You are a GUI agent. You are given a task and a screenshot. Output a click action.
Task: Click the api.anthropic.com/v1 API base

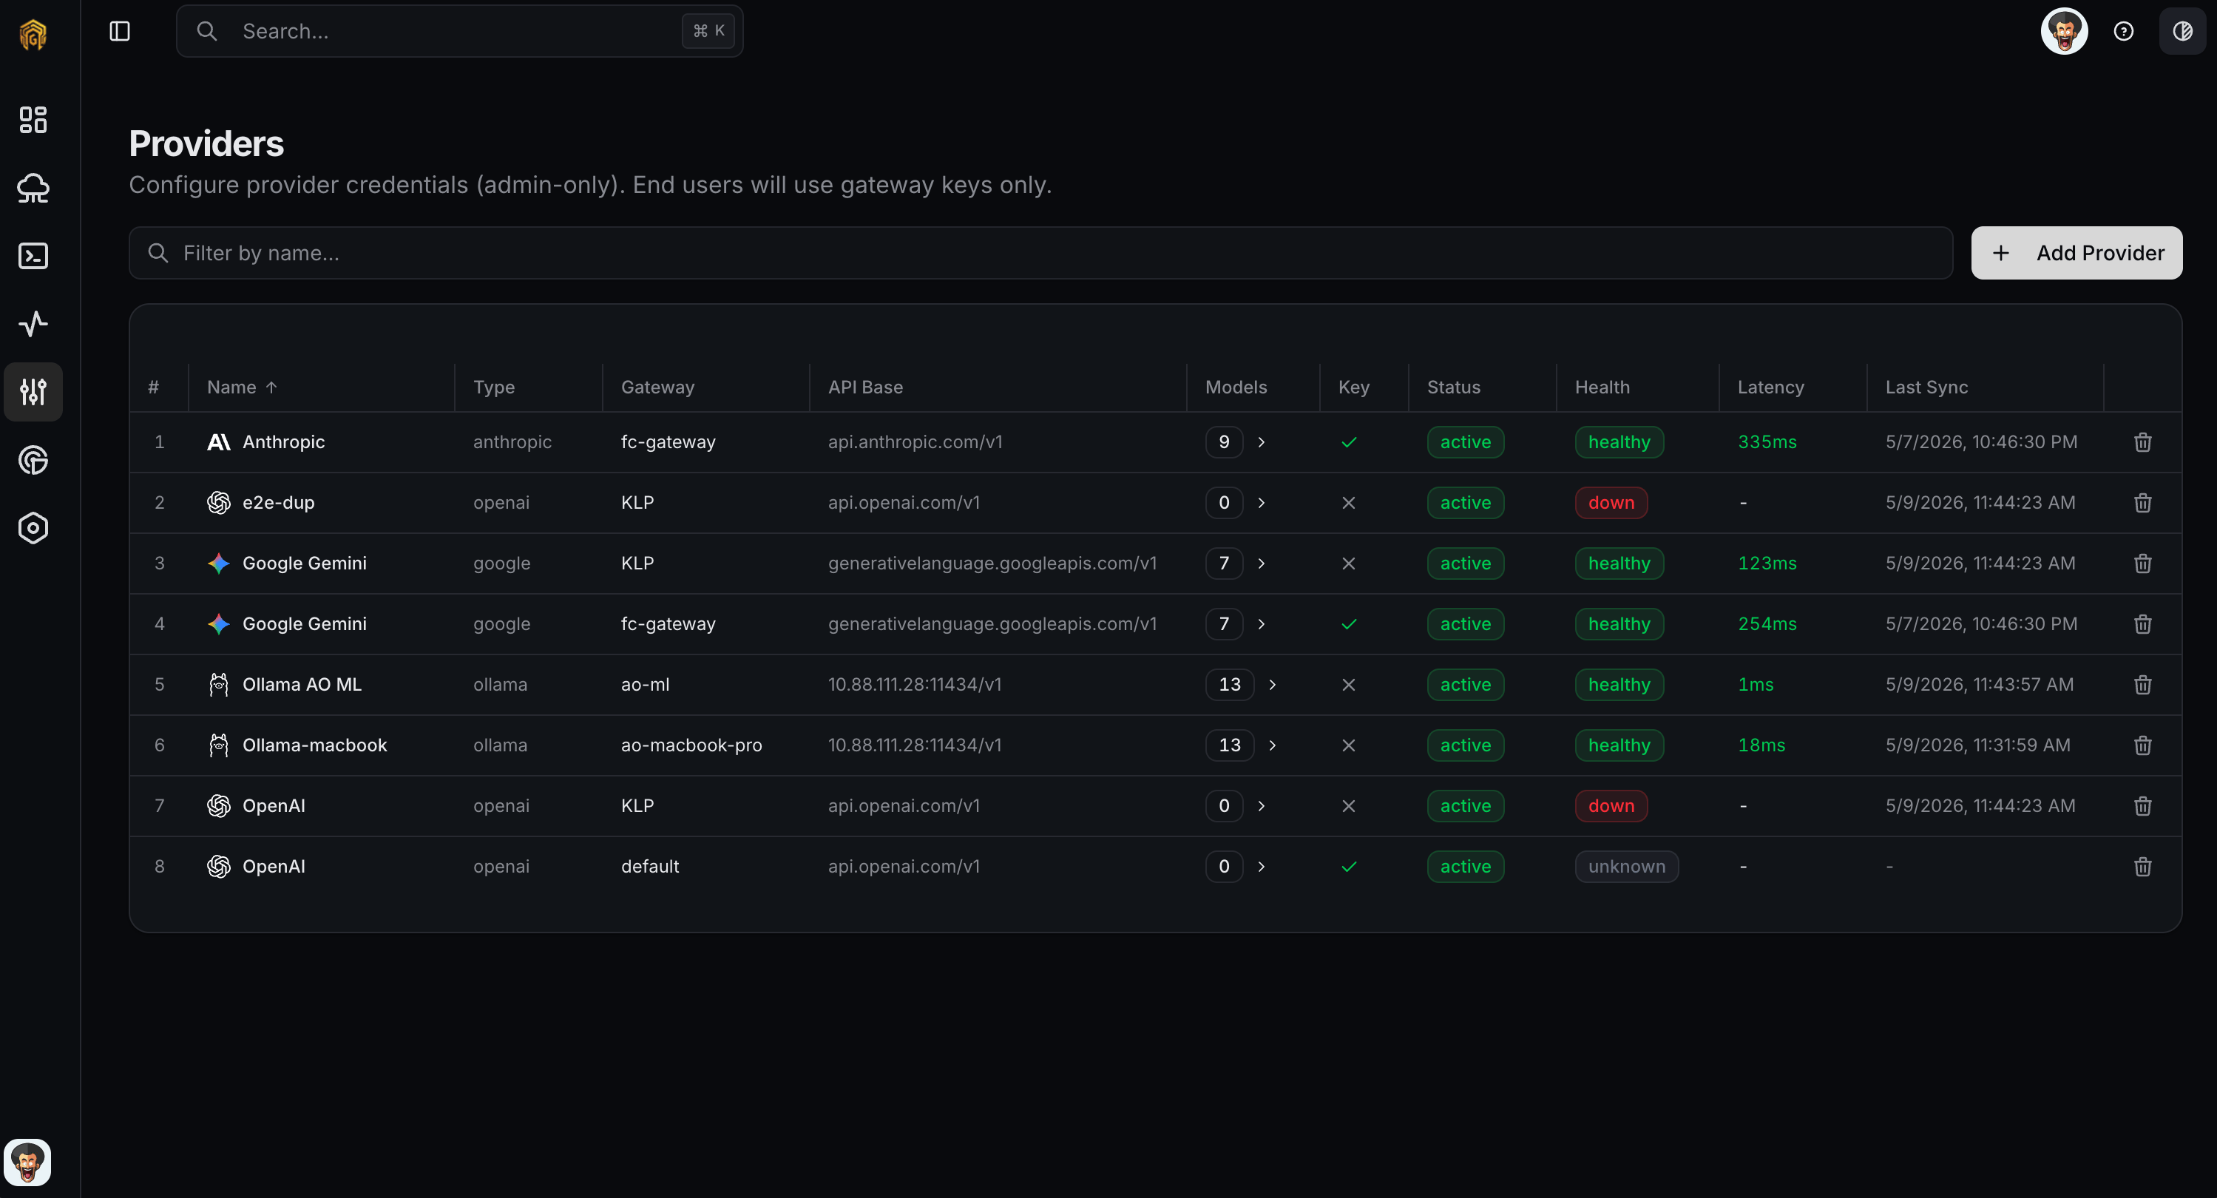point(914,442)
